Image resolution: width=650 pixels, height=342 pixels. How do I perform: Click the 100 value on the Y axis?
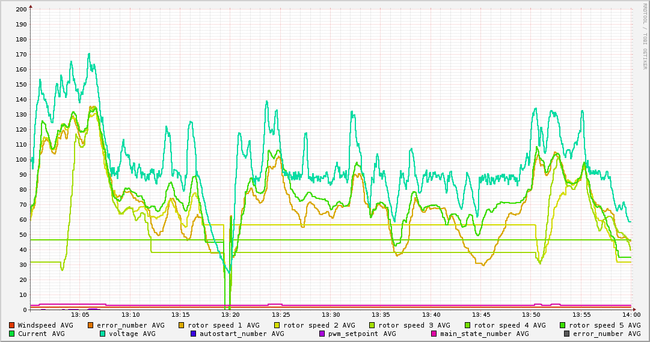pyautogui.click(x=21, y=160)
